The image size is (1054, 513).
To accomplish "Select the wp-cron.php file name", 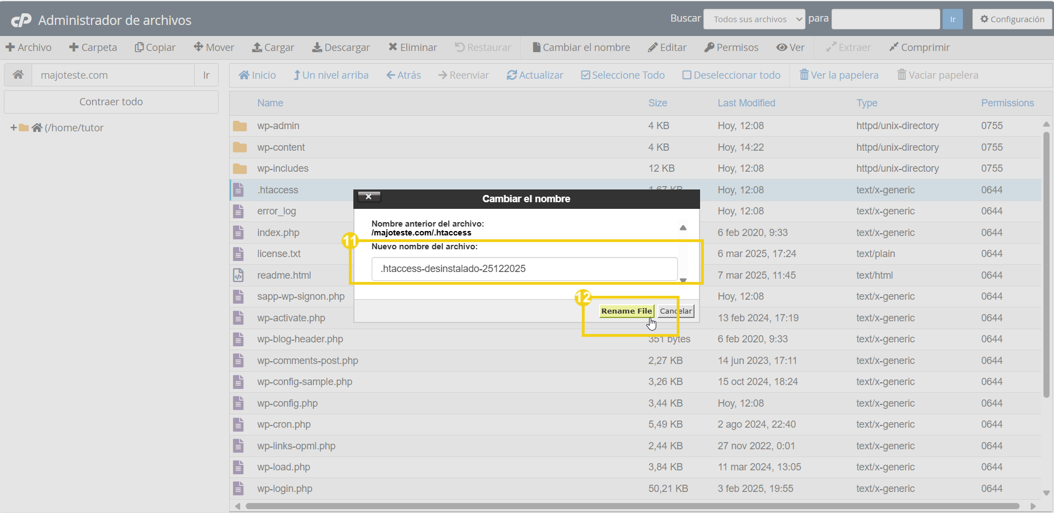I will pos(284,424).
